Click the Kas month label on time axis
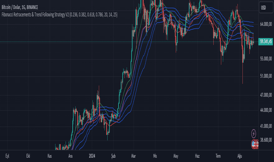 coord(50,156)
